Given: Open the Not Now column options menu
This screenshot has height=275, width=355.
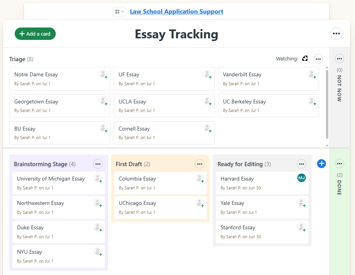Looking at the screenshot, I should (x=340, y=58).
